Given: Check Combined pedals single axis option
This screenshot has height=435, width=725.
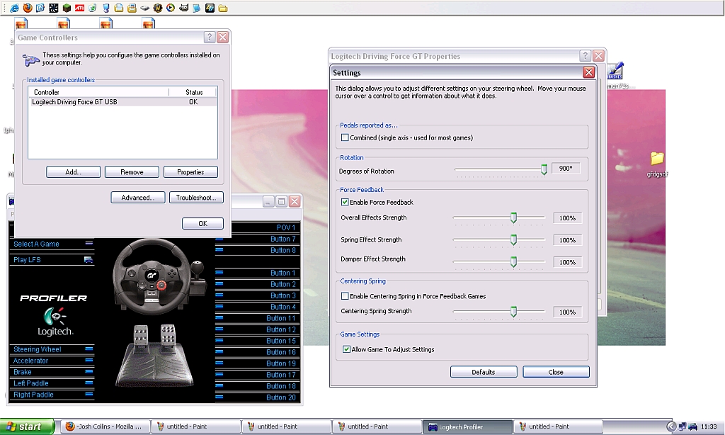Looking at the screenshot, I should pos(345,137).
